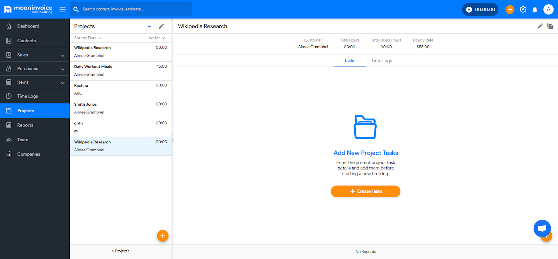
Task: Start the timer with the play icon
Action: 469,9
